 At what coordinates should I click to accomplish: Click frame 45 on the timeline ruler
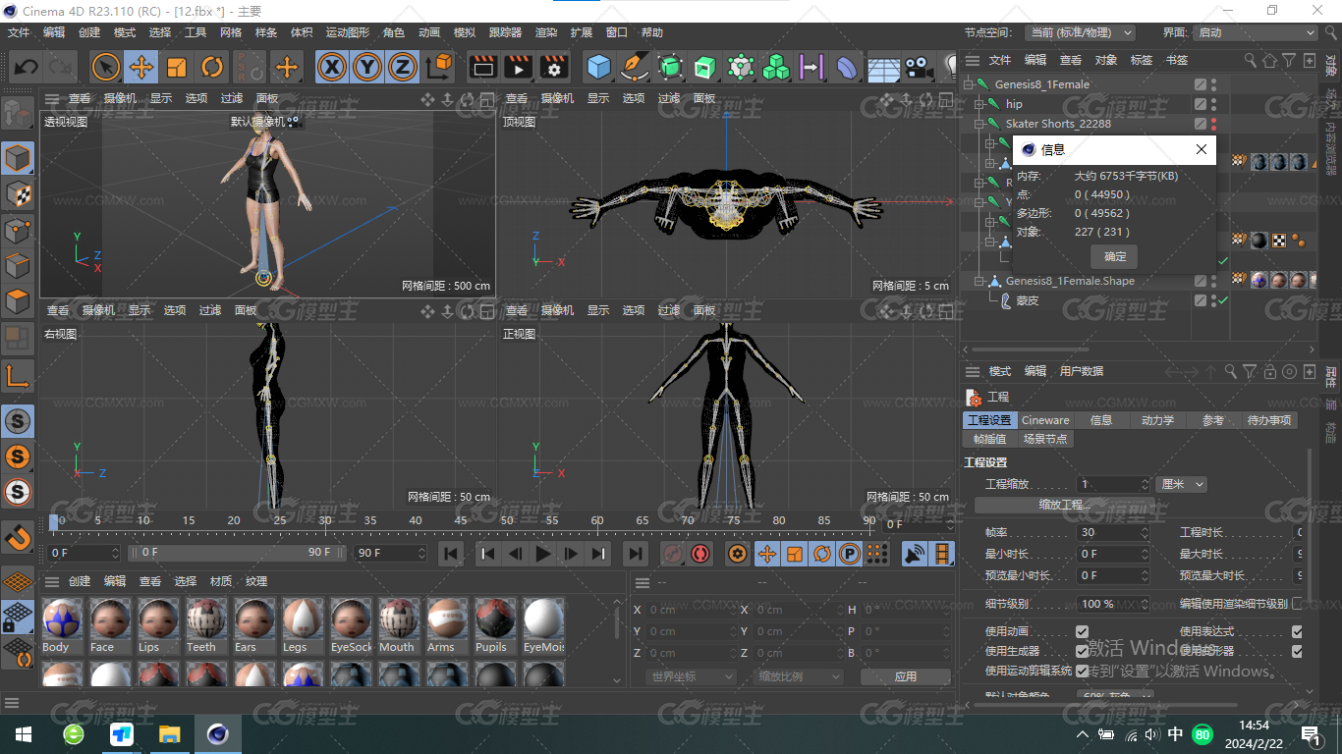(x=461, y=520)
